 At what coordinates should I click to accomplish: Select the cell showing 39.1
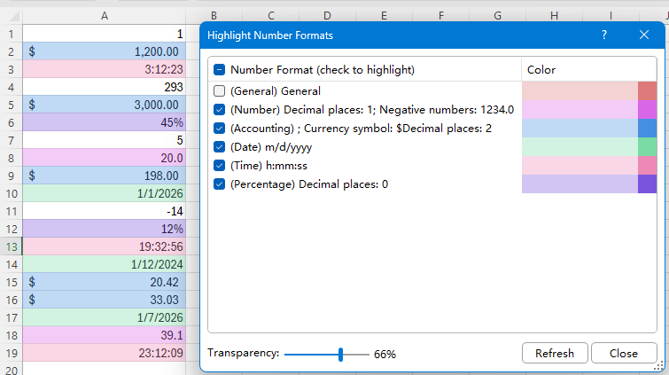(x=104, y=335)
